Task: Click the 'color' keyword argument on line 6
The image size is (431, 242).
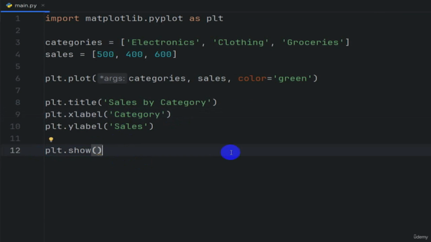Action: (x=253, y=79)
